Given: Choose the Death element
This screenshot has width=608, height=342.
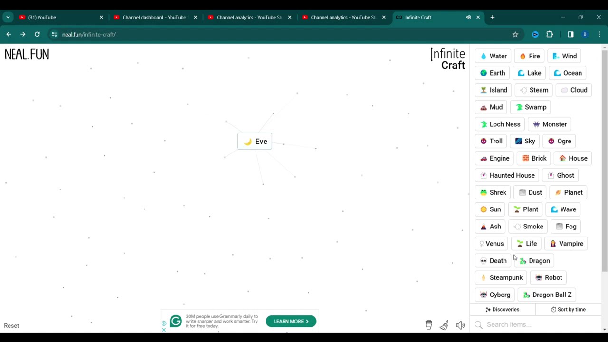Looking at the screenshot, I should (x=493, y=261).
